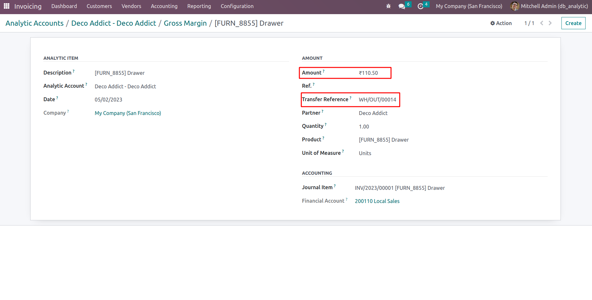
Task: Go to Deco Addict breadcrumb
Action: click(114, 23)
